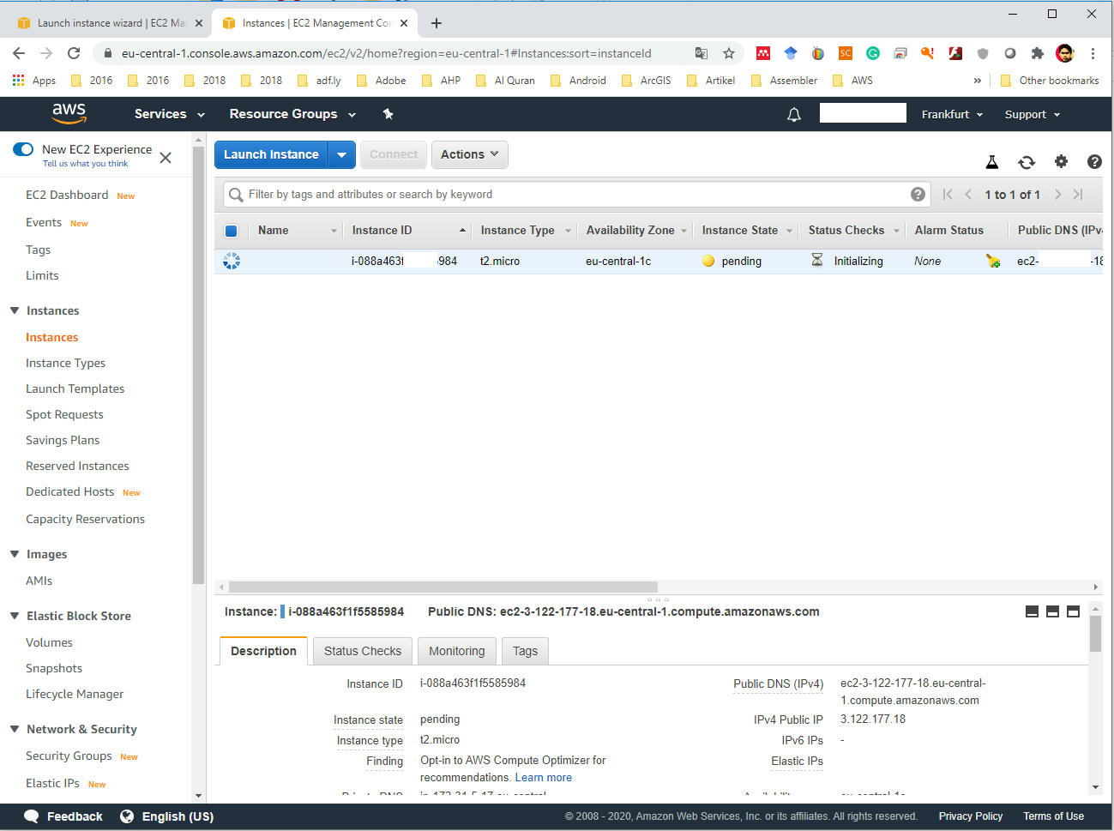
Task: Open the help question mark icon
Action: pos(1094,161)
